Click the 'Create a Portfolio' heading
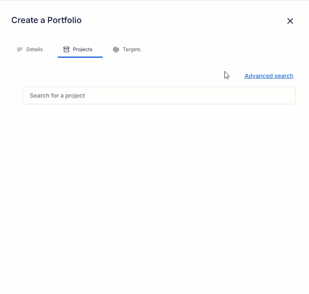 [46, 20]
